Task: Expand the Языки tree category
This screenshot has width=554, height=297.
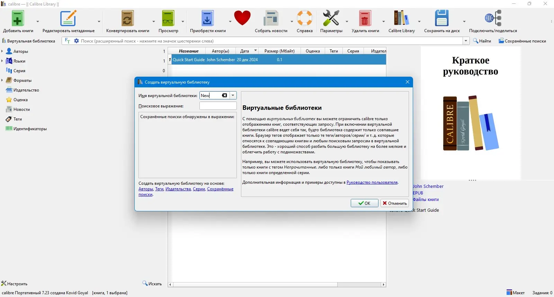Action: coord(2,61)
